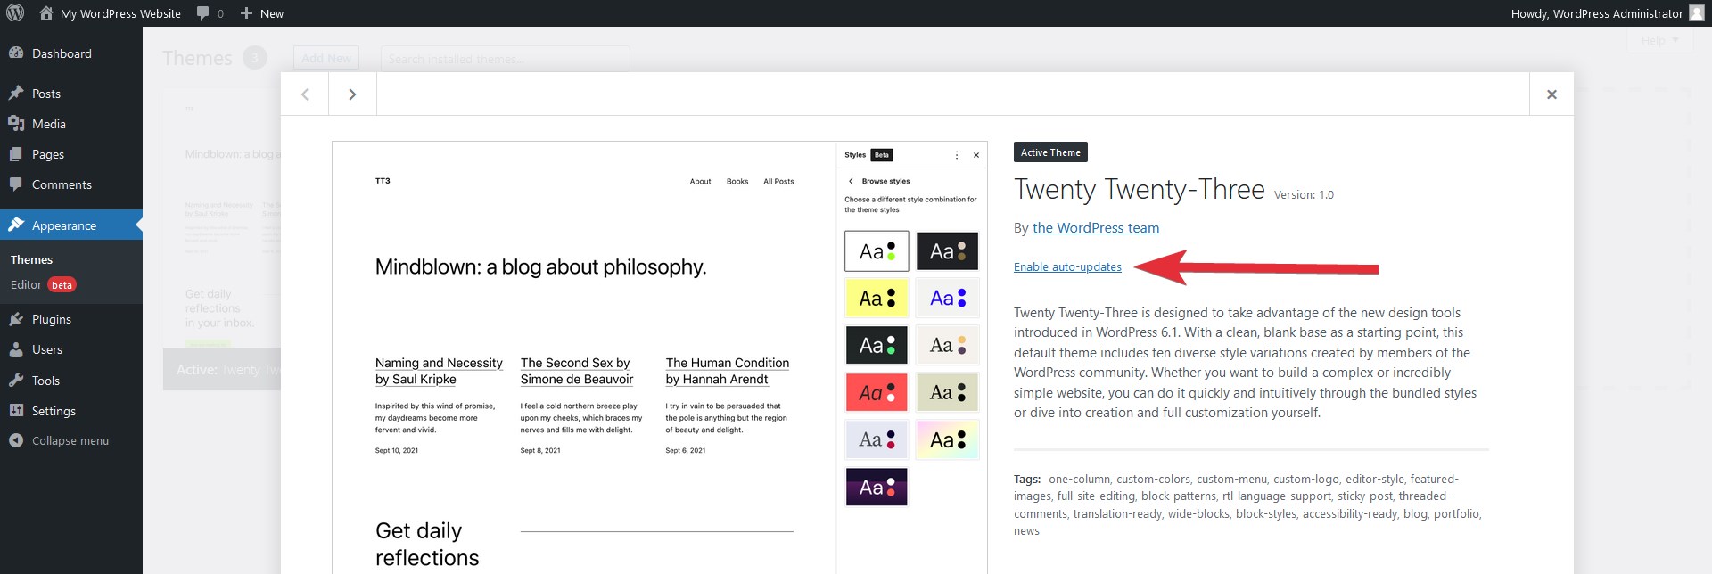Select the dark swatch with green dots

pyautogui.click(x=877, y=346)
